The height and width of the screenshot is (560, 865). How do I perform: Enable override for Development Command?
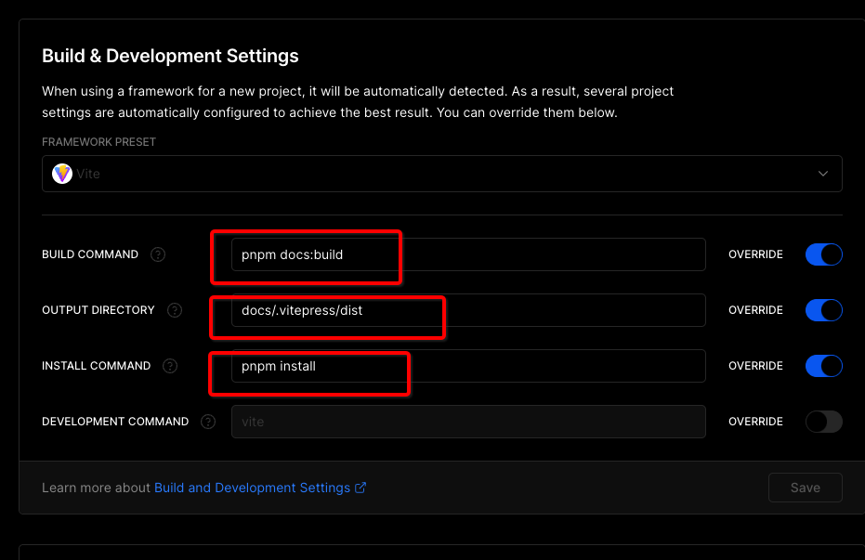tap(823, 422)
